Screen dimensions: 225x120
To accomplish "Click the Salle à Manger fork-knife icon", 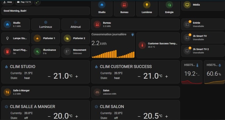I will [7, 92].
